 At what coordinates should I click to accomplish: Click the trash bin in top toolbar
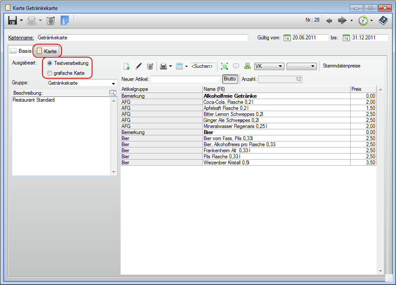tap(51, 20)
